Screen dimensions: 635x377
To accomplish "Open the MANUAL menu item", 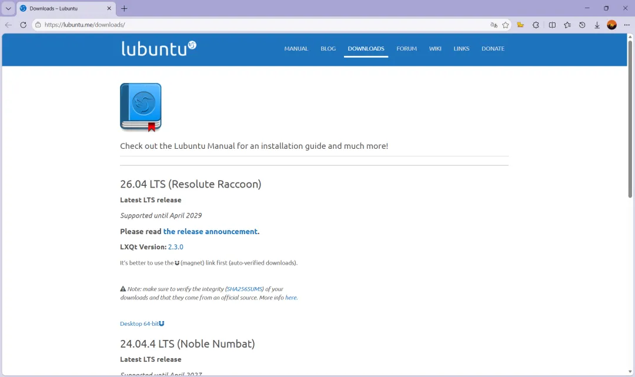I will pos(296,49).
